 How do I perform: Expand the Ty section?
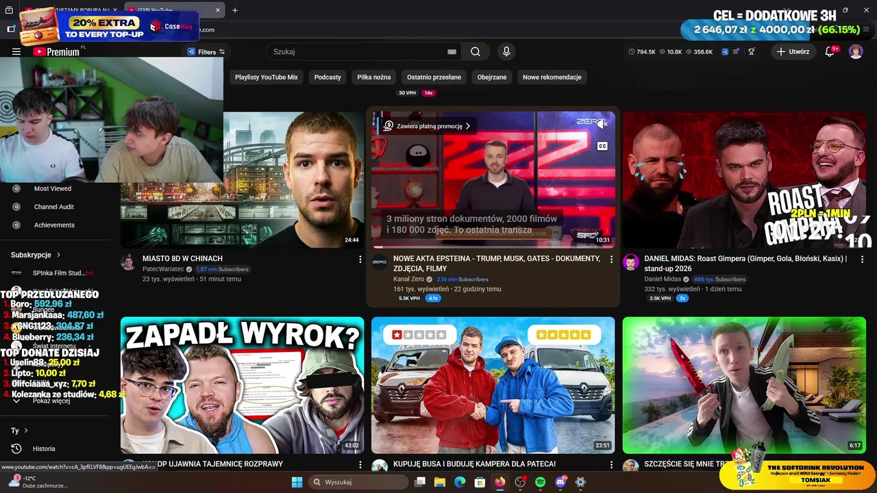19,431
